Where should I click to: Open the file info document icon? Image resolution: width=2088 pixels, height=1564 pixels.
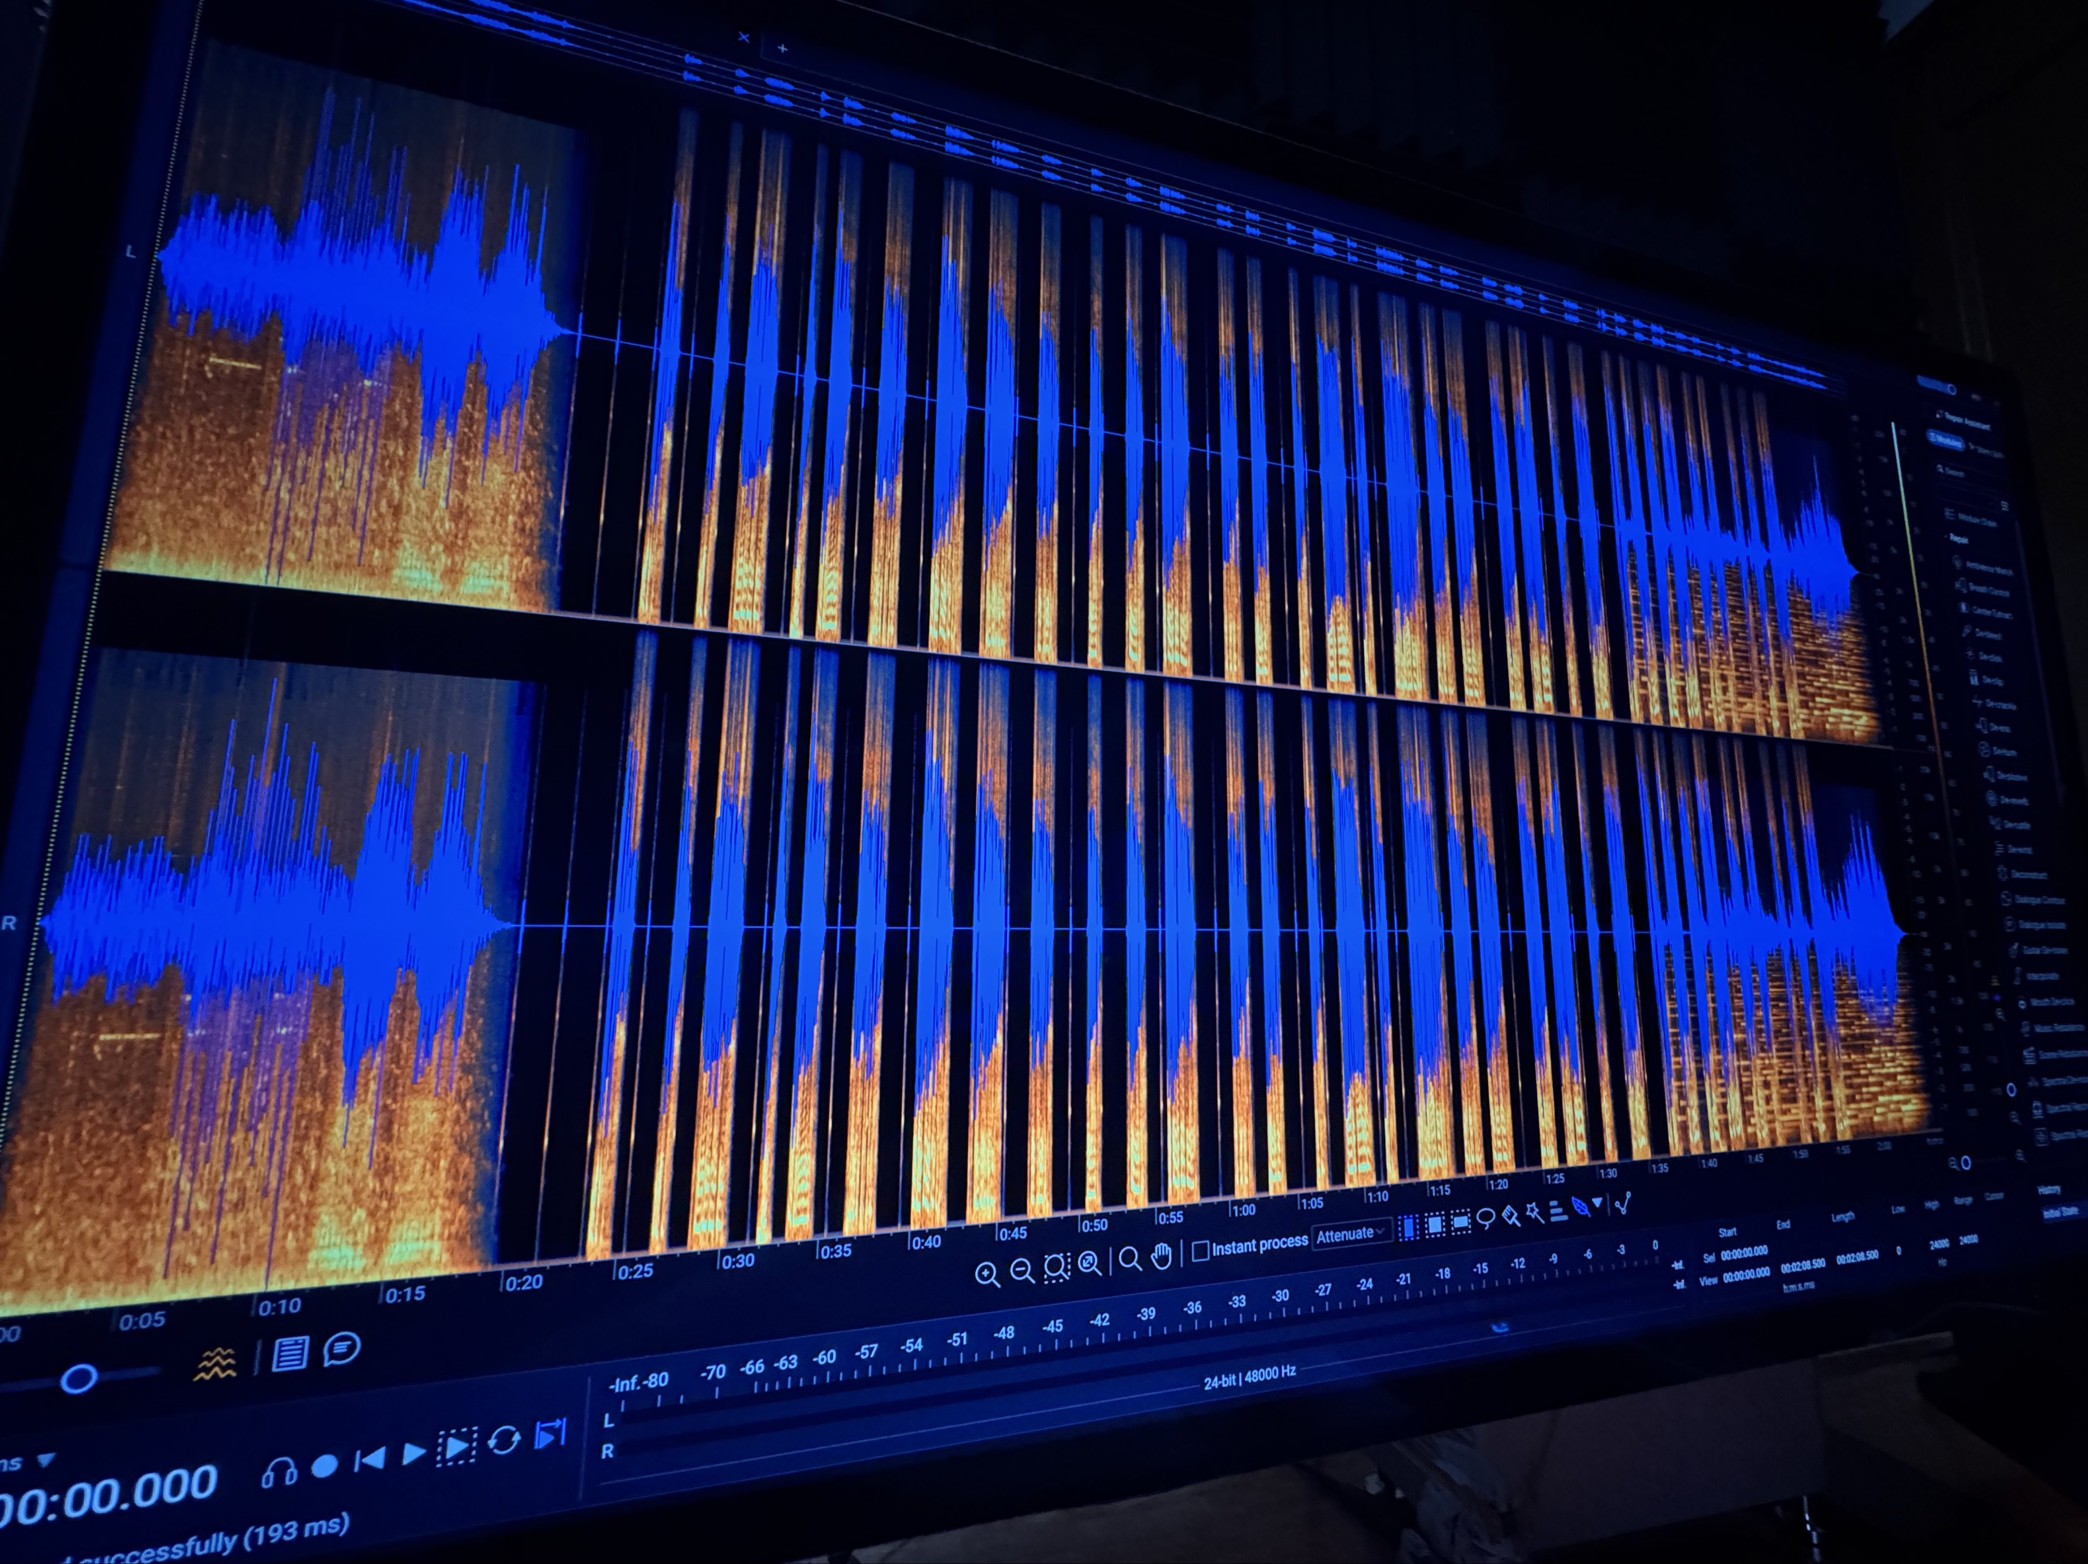click(x=290, y=1355)
